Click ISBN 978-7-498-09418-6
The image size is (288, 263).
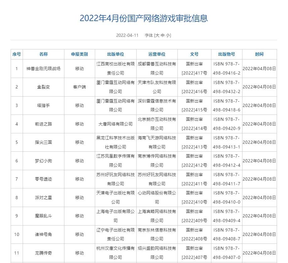pos(227,105)
